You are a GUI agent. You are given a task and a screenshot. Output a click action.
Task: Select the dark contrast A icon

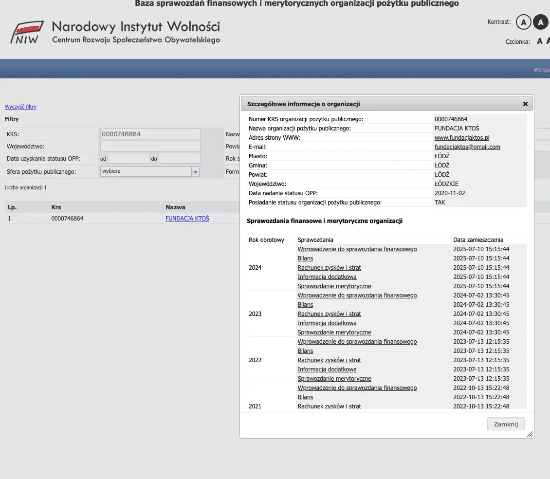[x=541, y=22]
